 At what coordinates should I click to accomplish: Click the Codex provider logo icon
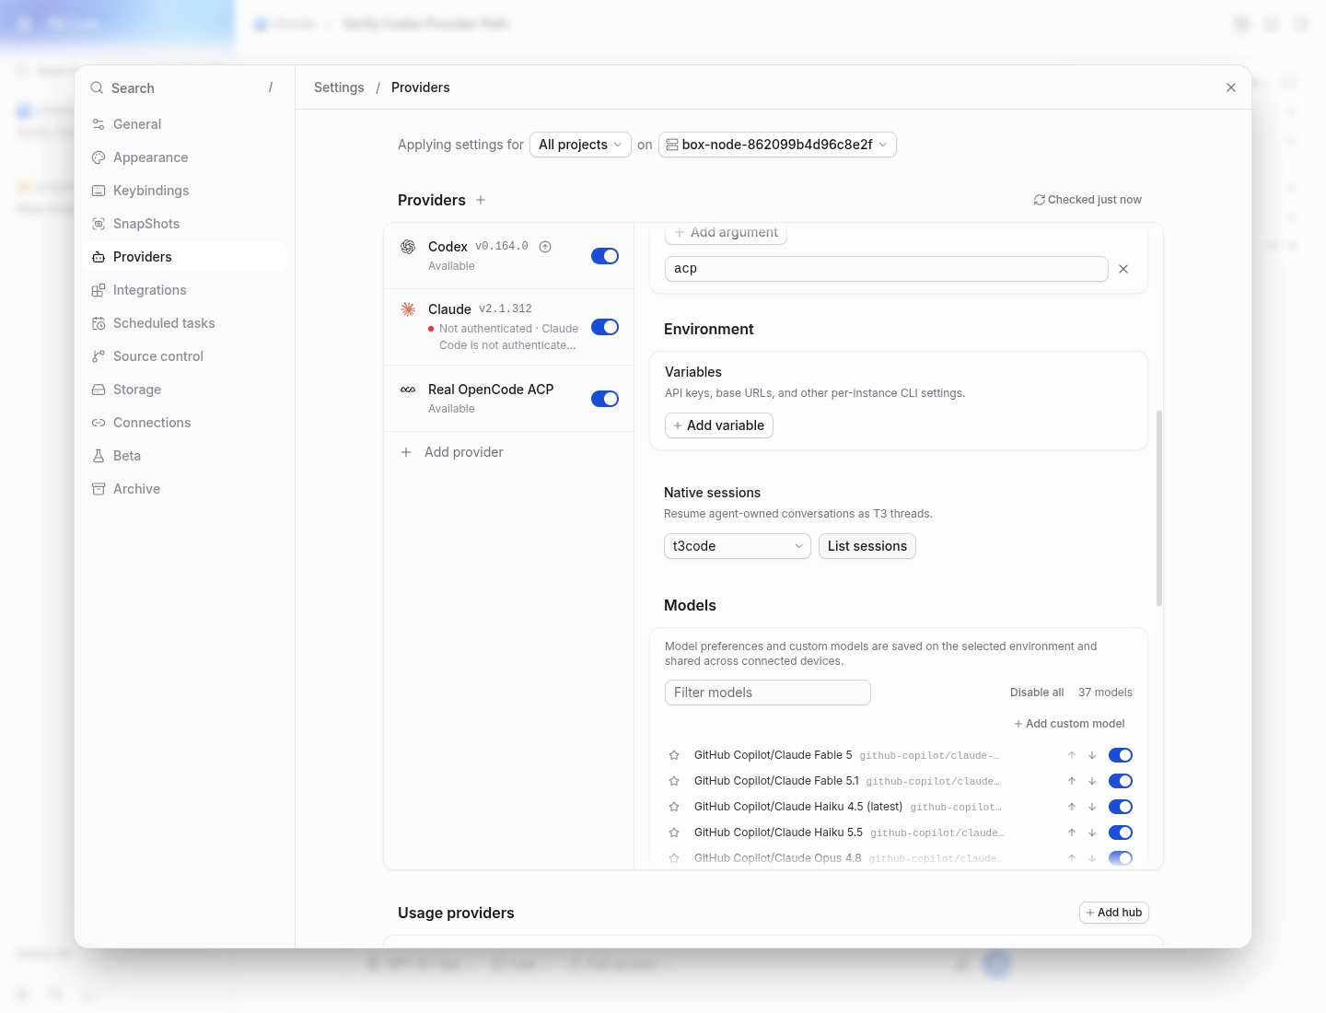click(x=408, y=247)
